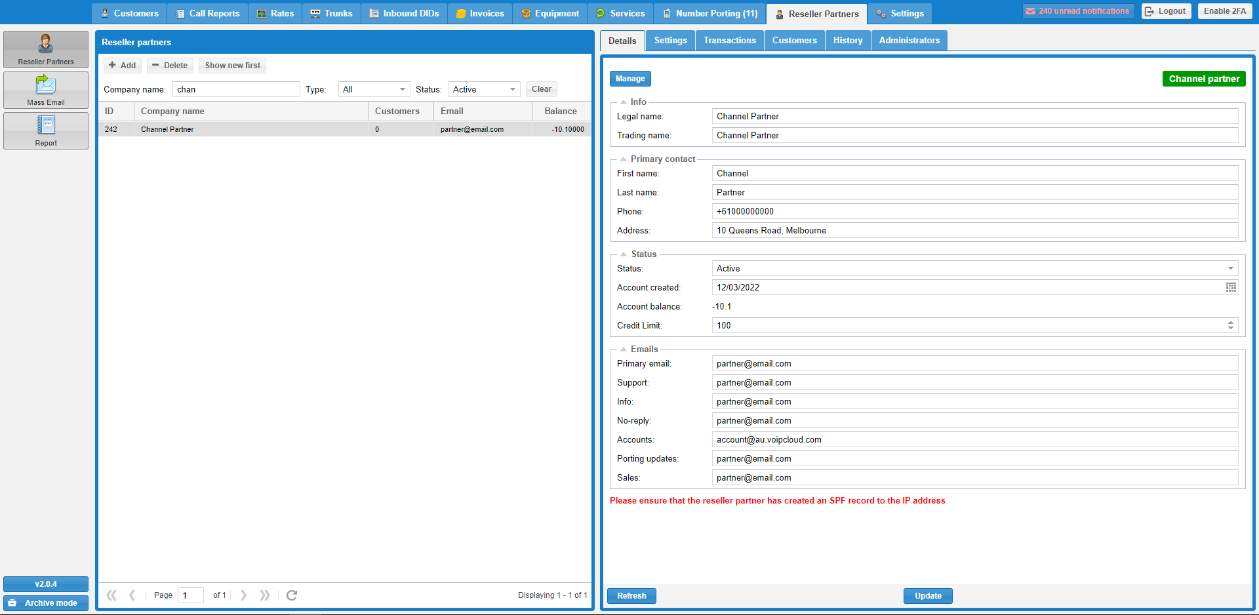Image resolution: width=1259 pixels, height=615 pixels.
Task: Click the Manage button
Action: [629, 79]
